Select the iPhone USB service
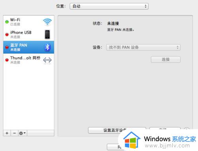 pyautogui.click(x=29, y=35)
